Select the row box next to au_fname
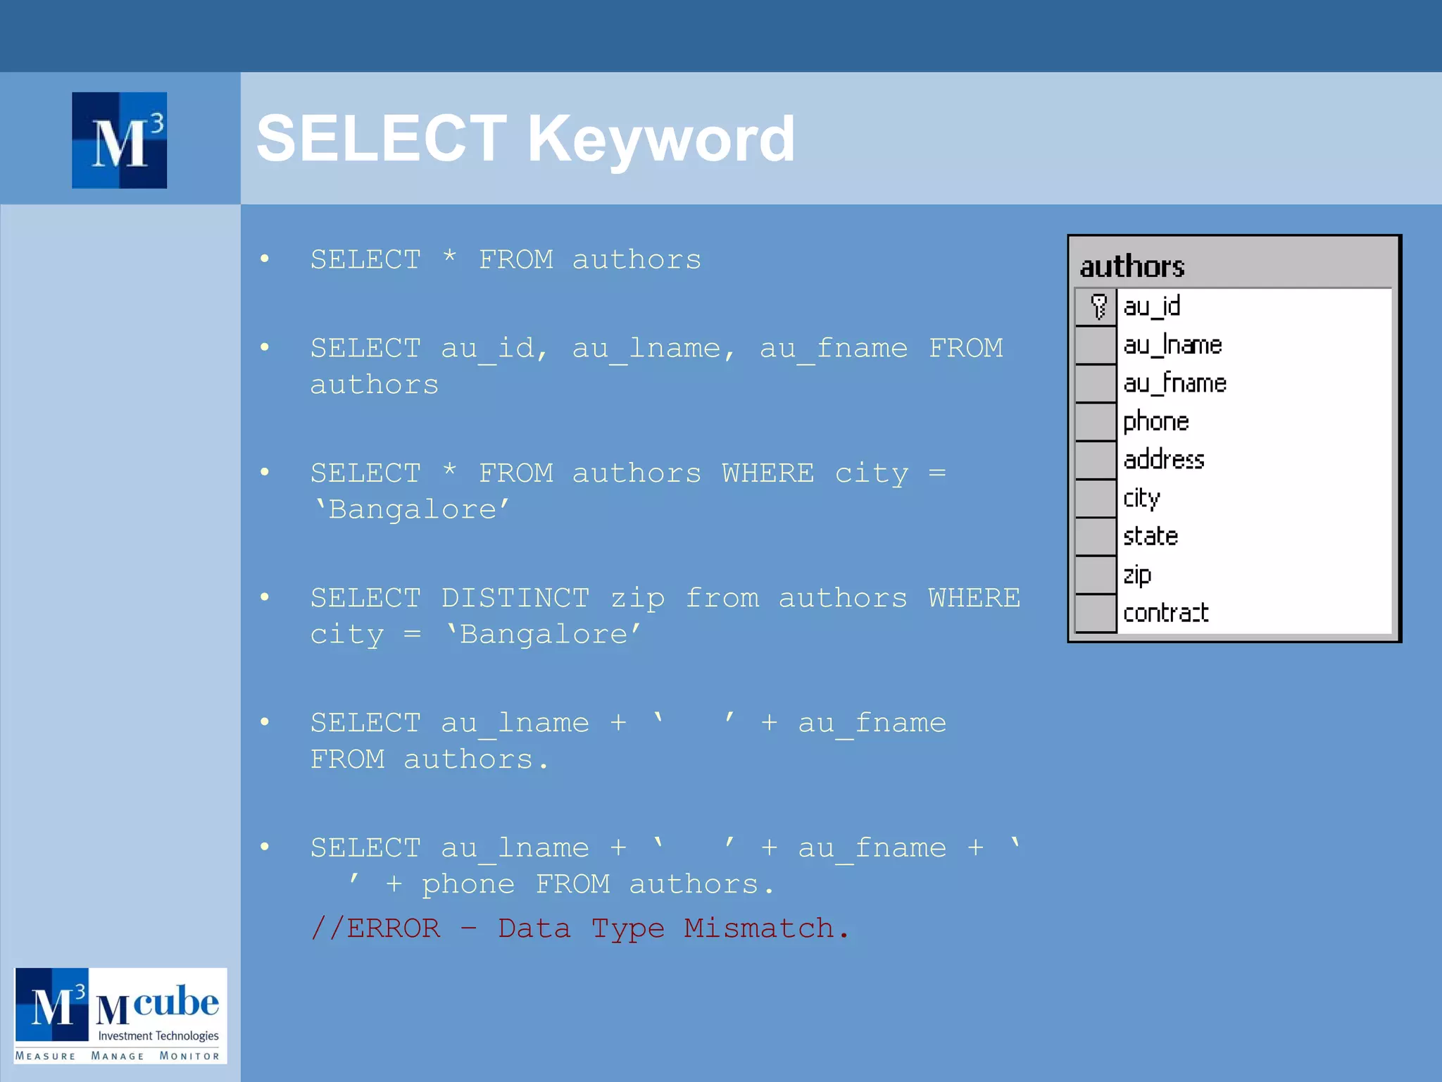This screenshot has height=1082, width=1442. (x=1096, y=384)
